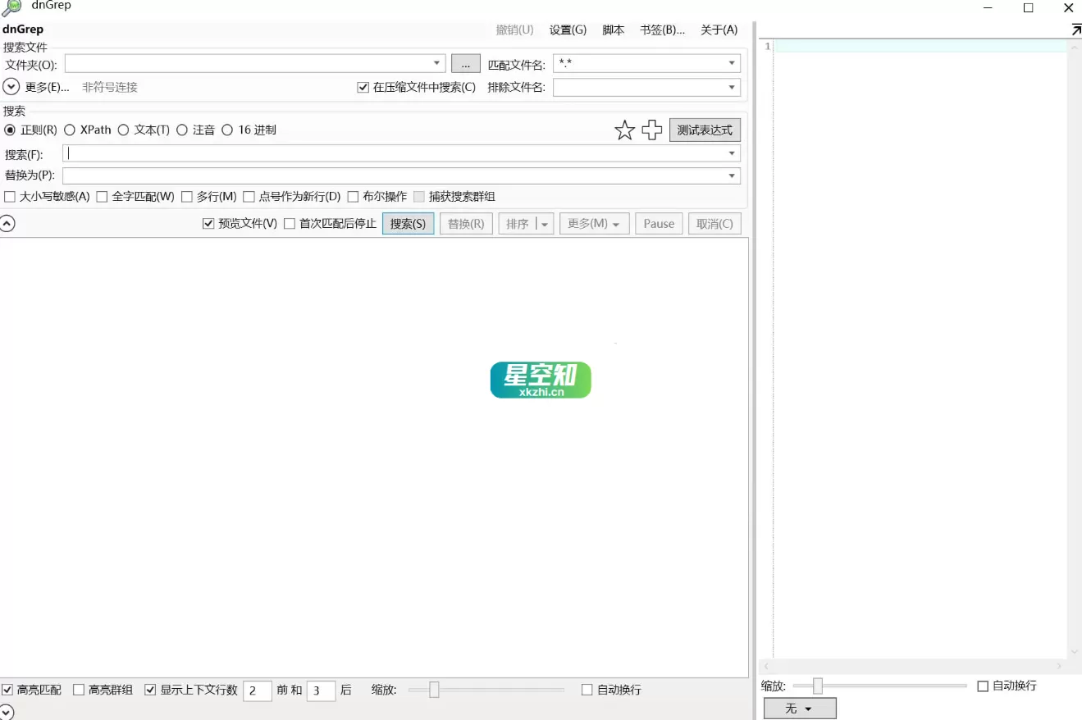Viewport: 1082px width, 720px height.
Task: Open the 更多(M) dropdown
Action: point(594,223)
